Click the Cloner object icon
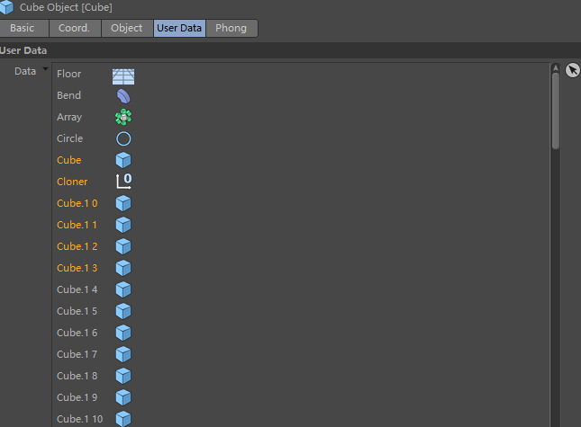Screen dimensions: 581x427 [x=123, y=182]
